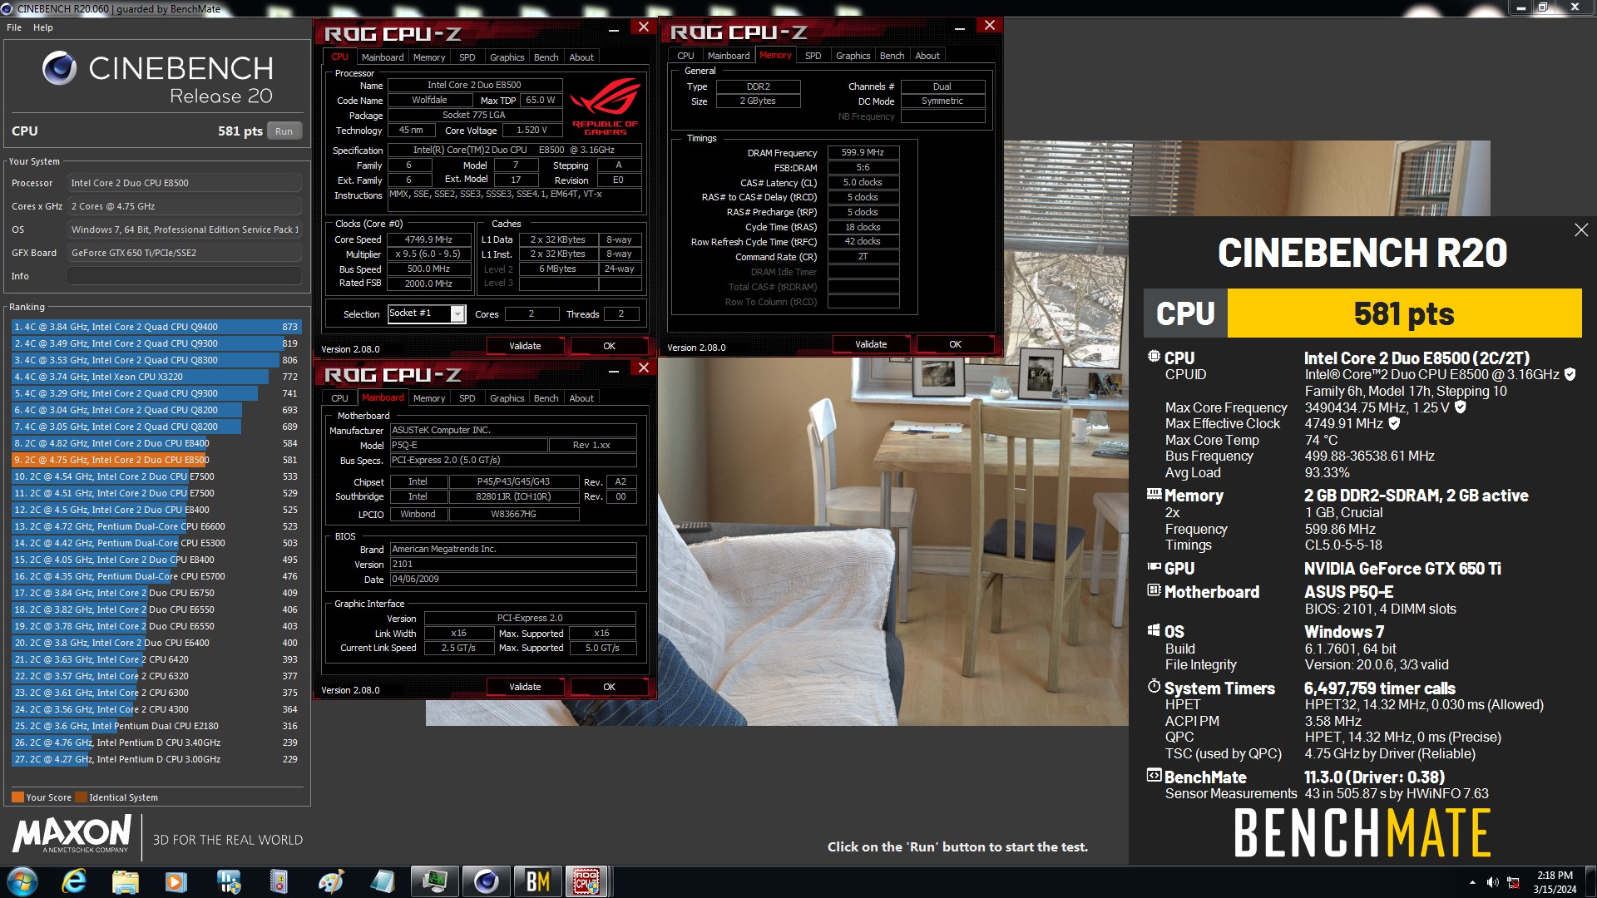Click the empty Info field in Cinebench

point(185,276)
